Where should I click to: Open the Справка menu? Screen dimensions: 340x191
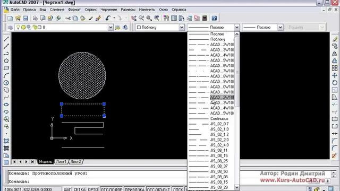coord(179,10)
